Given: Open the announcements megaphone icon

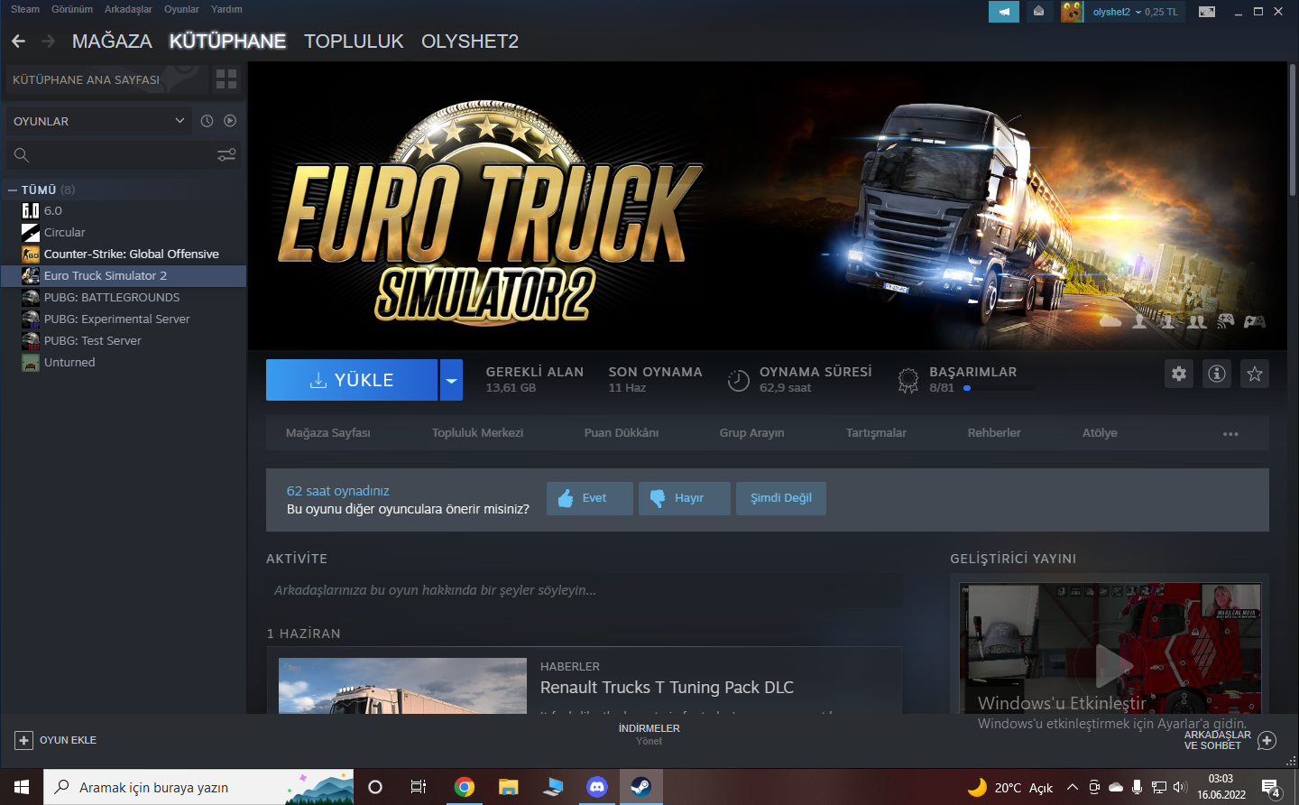Looking at the screenshot, I should [x=1004, y=12].
